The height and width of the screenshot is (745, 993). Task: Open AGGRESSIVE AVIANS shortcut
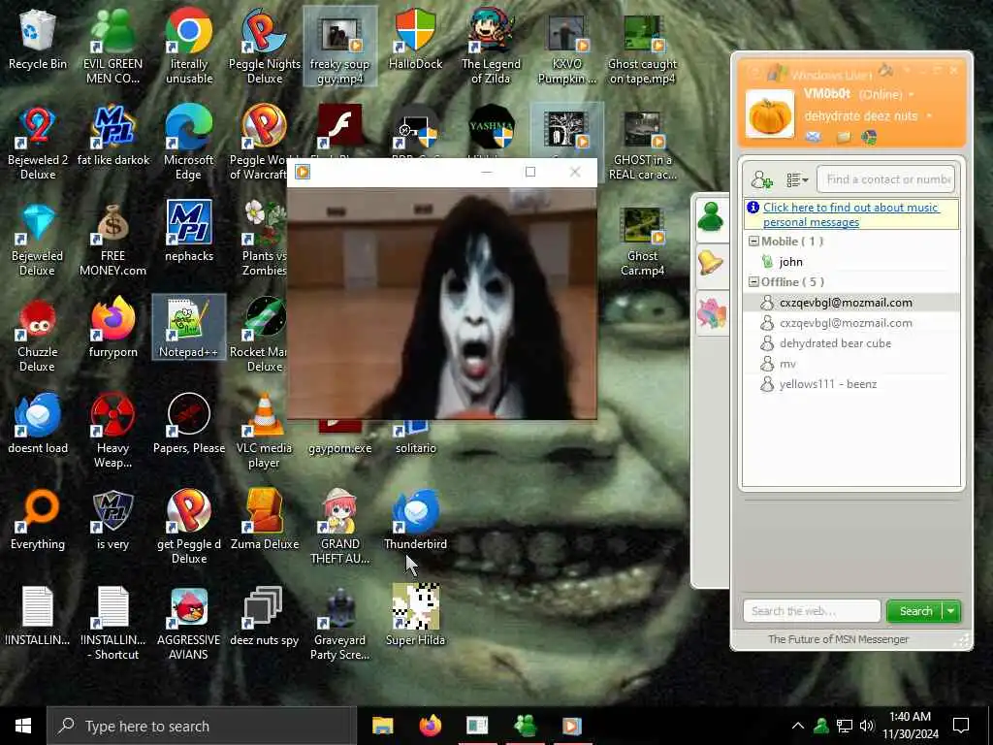(x=189, y=624)
